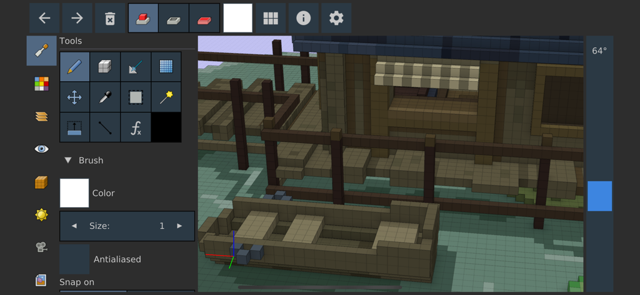640x295 pixels.
Task: Select the pencil brush tool
Action: [75, 66]
